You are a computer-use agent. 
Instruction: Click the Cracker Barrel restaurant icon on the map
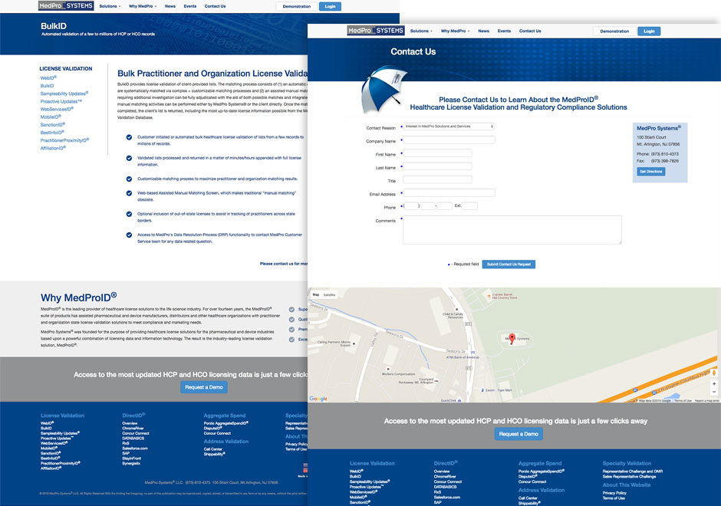(x=489, y=297)
